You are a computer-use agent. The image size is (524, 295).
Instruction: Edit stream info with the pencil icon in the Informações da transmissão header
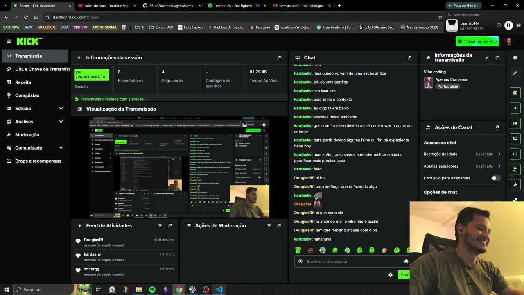[x=487, y=58]
